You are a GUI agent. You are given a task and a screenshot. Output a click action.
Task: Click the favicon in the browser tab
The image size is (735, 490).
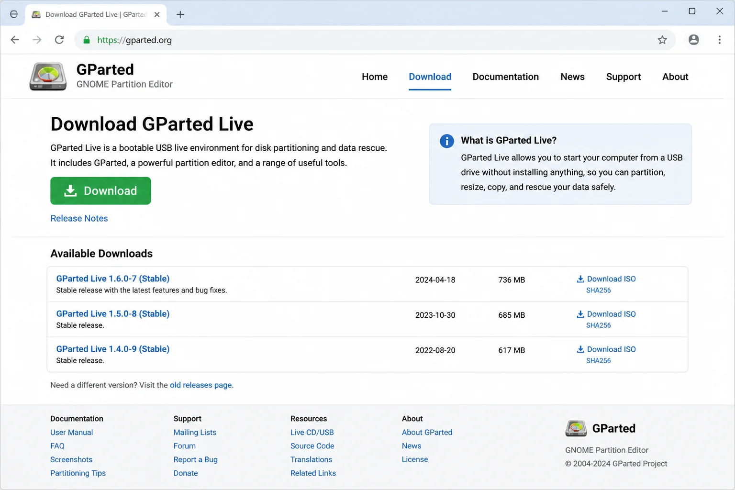(36, 14)
